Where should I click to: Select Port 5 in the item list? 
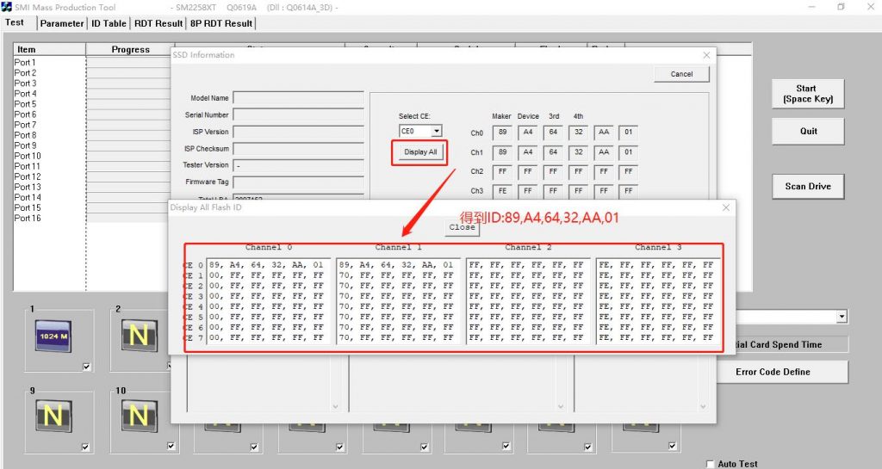(26, 104)
